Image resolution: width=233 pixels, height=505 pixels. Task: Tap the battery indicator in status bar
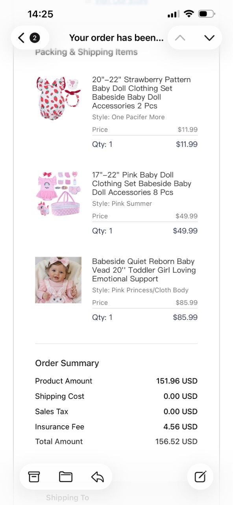click(206, 14)
